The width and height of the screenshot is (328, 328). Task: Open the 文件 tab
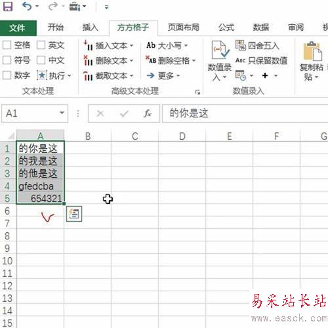pos(18,28)
